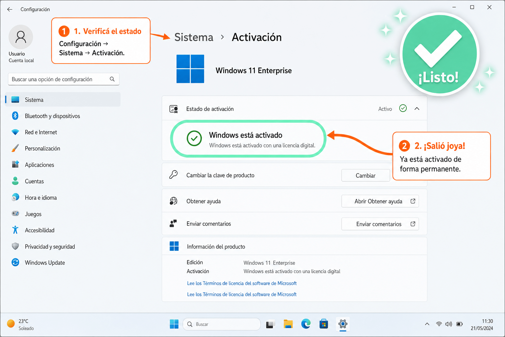Open the Windows Update sync icon
505x337 pixels.
15,262
